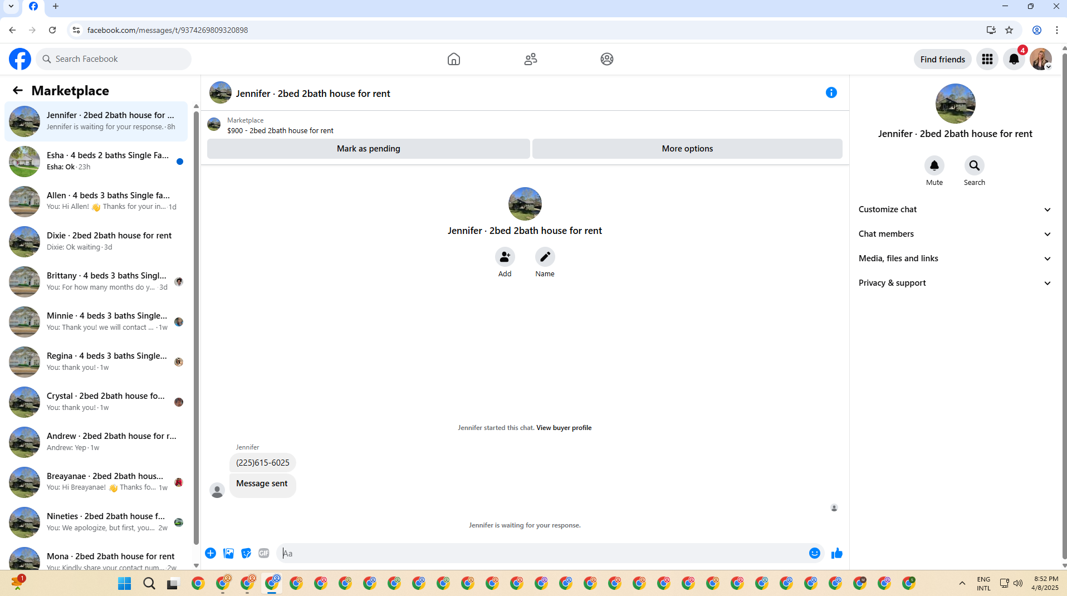Open Mona 2bed 2bath conversation
The image size is (1067, 596).
96,557
